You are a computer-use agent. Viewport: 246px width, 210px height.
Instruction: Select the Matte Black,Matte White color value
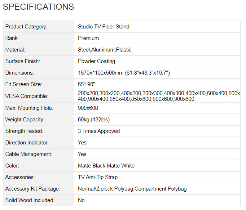106,166
